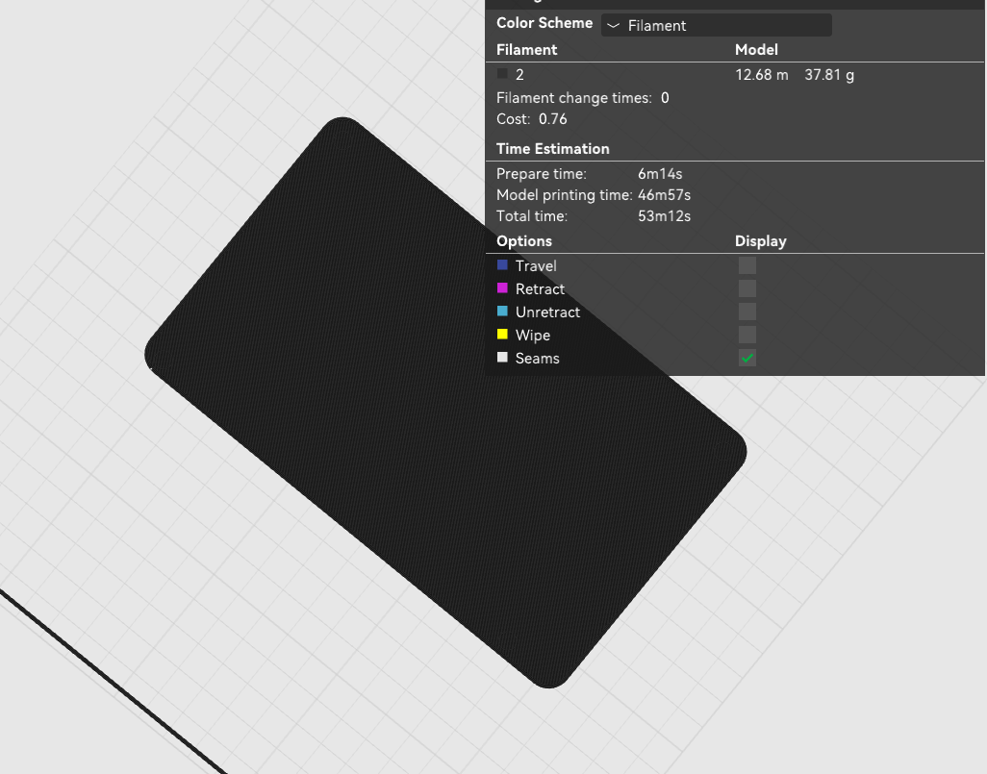The image size is (987, 774).
Task: Toggle the Wipe display checkbox
Action: [x=747, y=335]
